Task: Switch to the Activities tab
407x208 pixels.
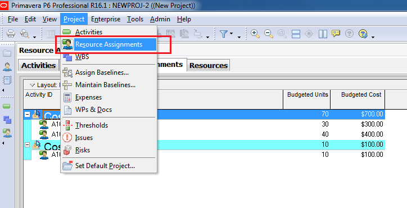Action: [39, 65]
